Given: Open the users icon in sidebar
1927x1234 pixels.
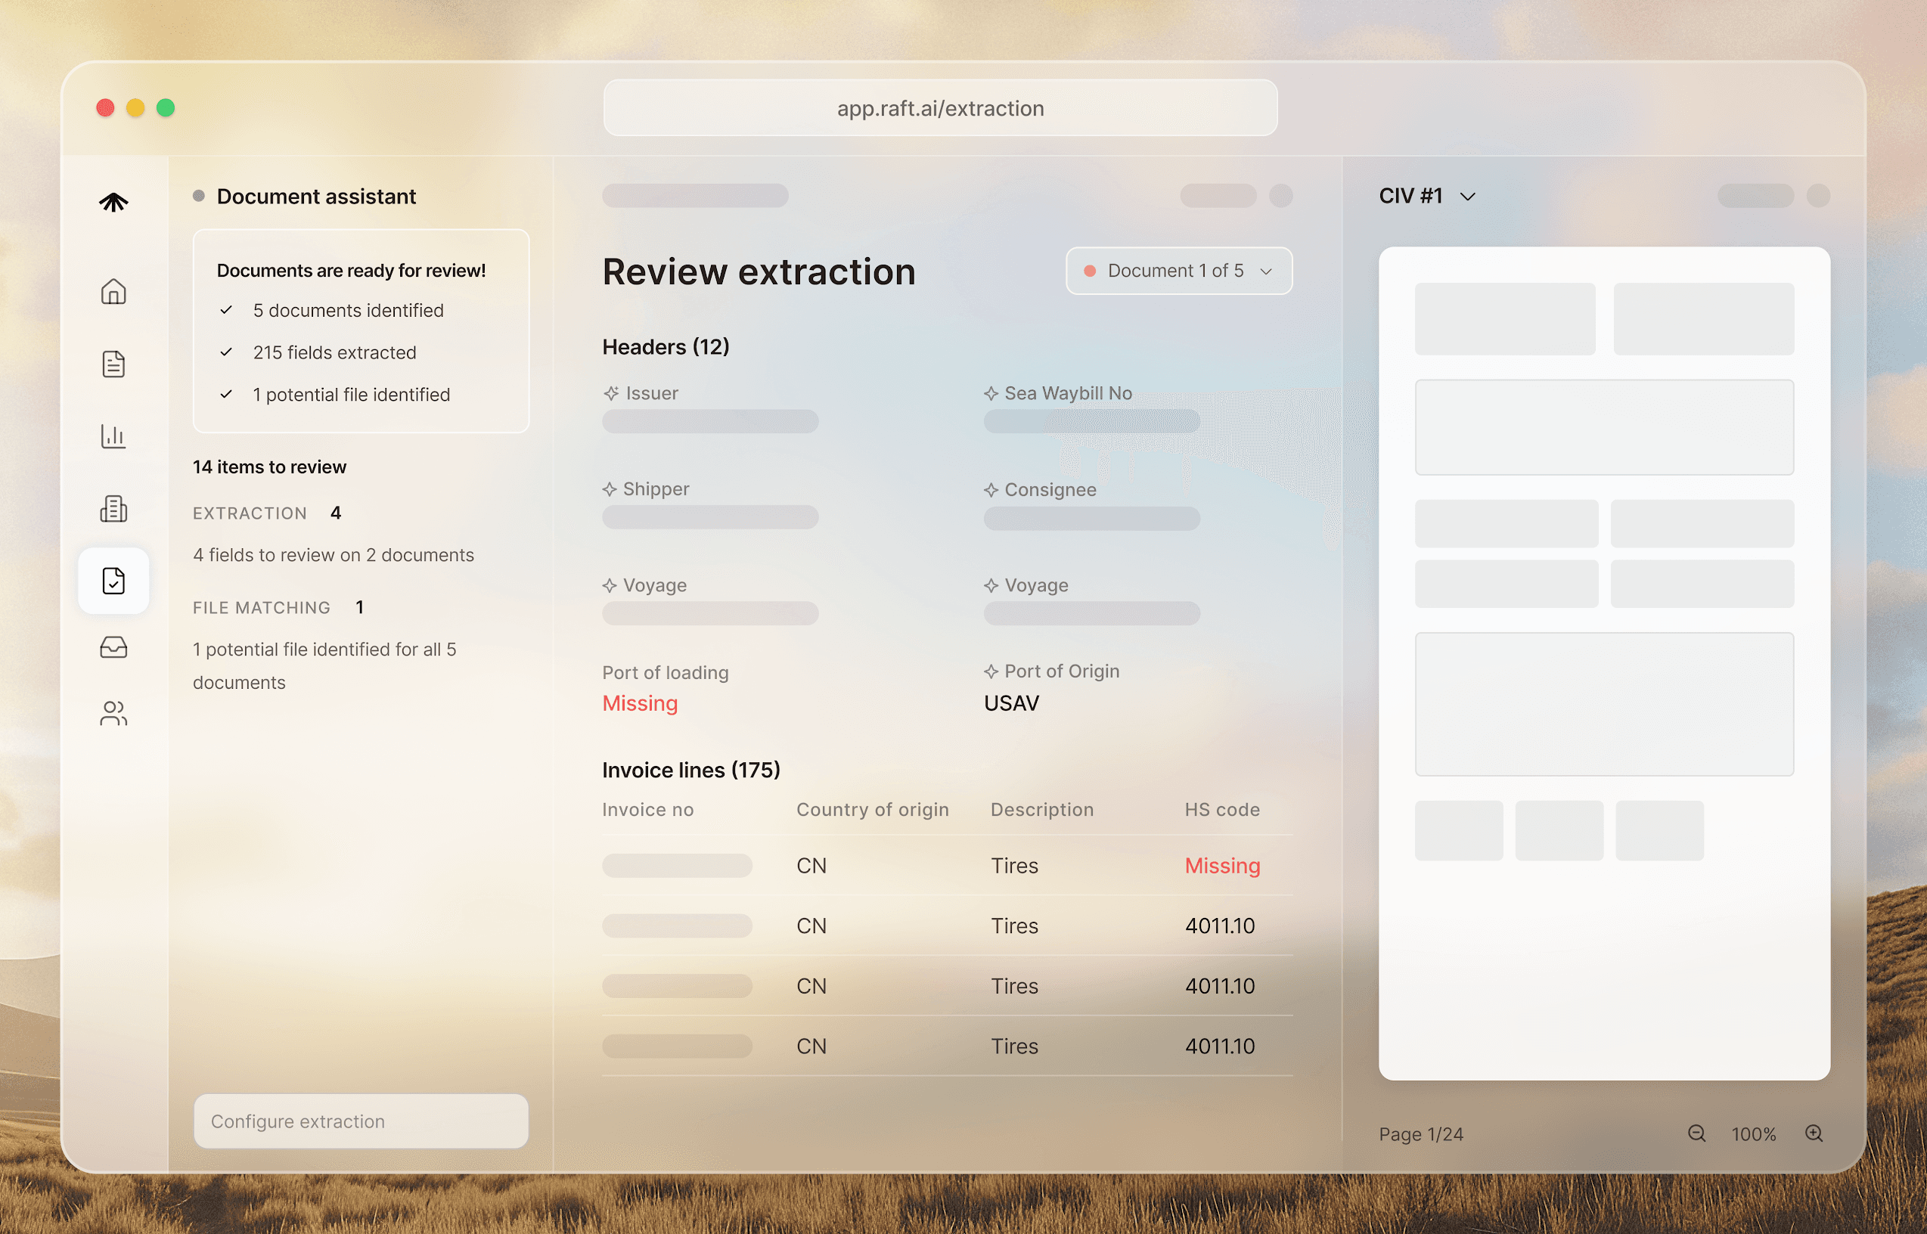Looking at the screenshot, I should tap(113, 713).
